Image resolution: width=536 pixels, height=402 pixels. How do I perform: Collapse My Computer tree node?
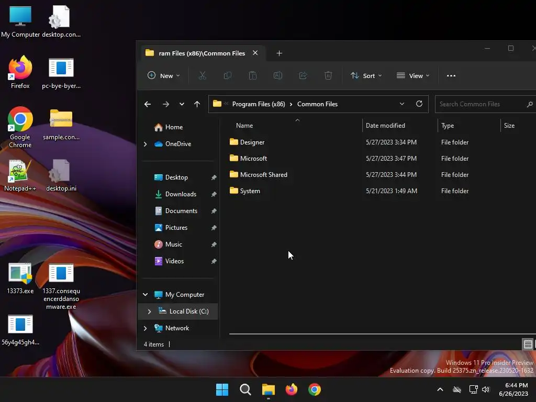(x=146, y=294)
